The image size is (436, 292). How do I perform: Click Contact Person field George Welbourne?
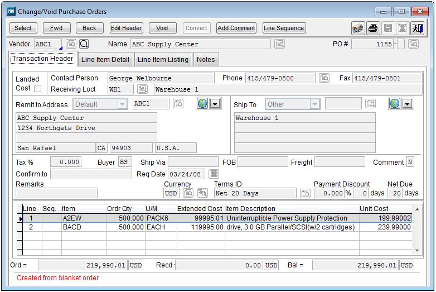(x=161, y=78)
